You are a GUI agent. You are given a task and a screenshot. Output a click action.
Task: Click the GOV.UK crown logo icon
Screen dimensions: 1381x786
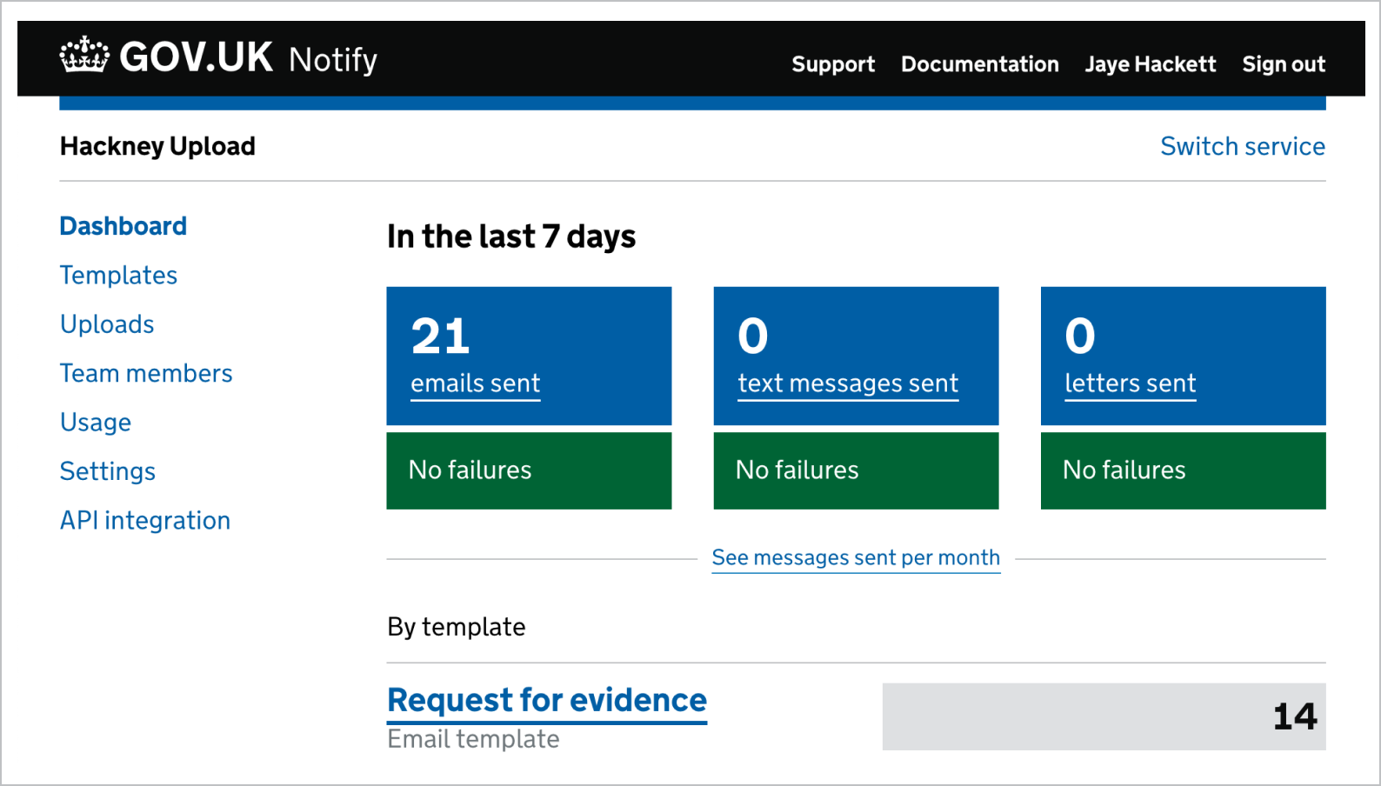coord(84,55)
